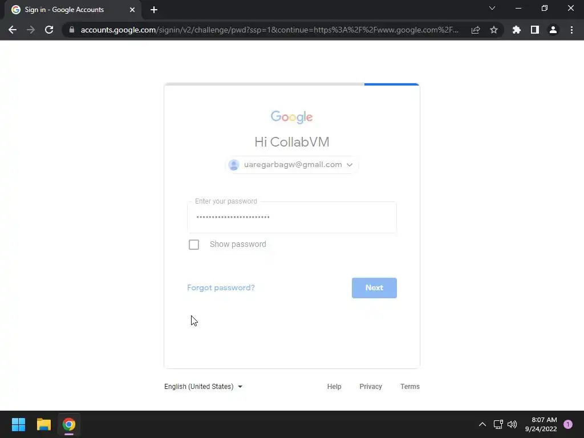Image resolution: width=584 pixels, height=438 pixels.
Task: Open the clock showing 8:07 AM
Action: (541, 424)
